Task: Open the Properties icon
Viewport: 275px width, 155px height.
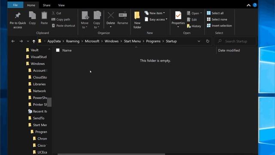Action: click(178, 15)
